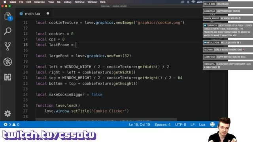Click the lastFrame variable on line 15

coord(59,45)
